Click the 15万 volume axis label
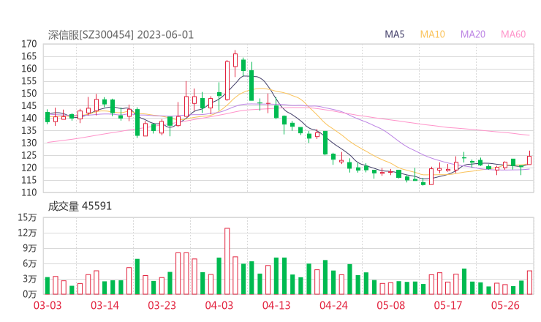The width and height of the screenshot is (541, 322). tap(27, 217)
